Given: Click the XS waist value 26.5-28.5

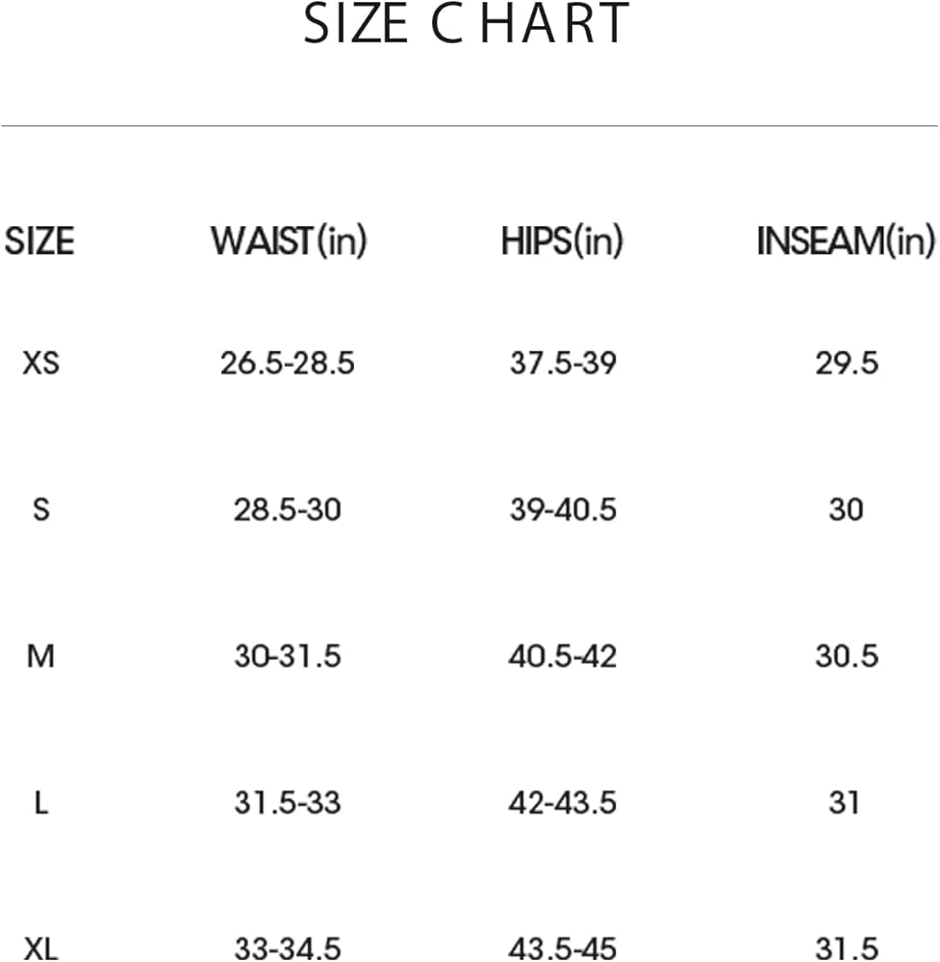Looking at the screenshot, I should [287, 364].
